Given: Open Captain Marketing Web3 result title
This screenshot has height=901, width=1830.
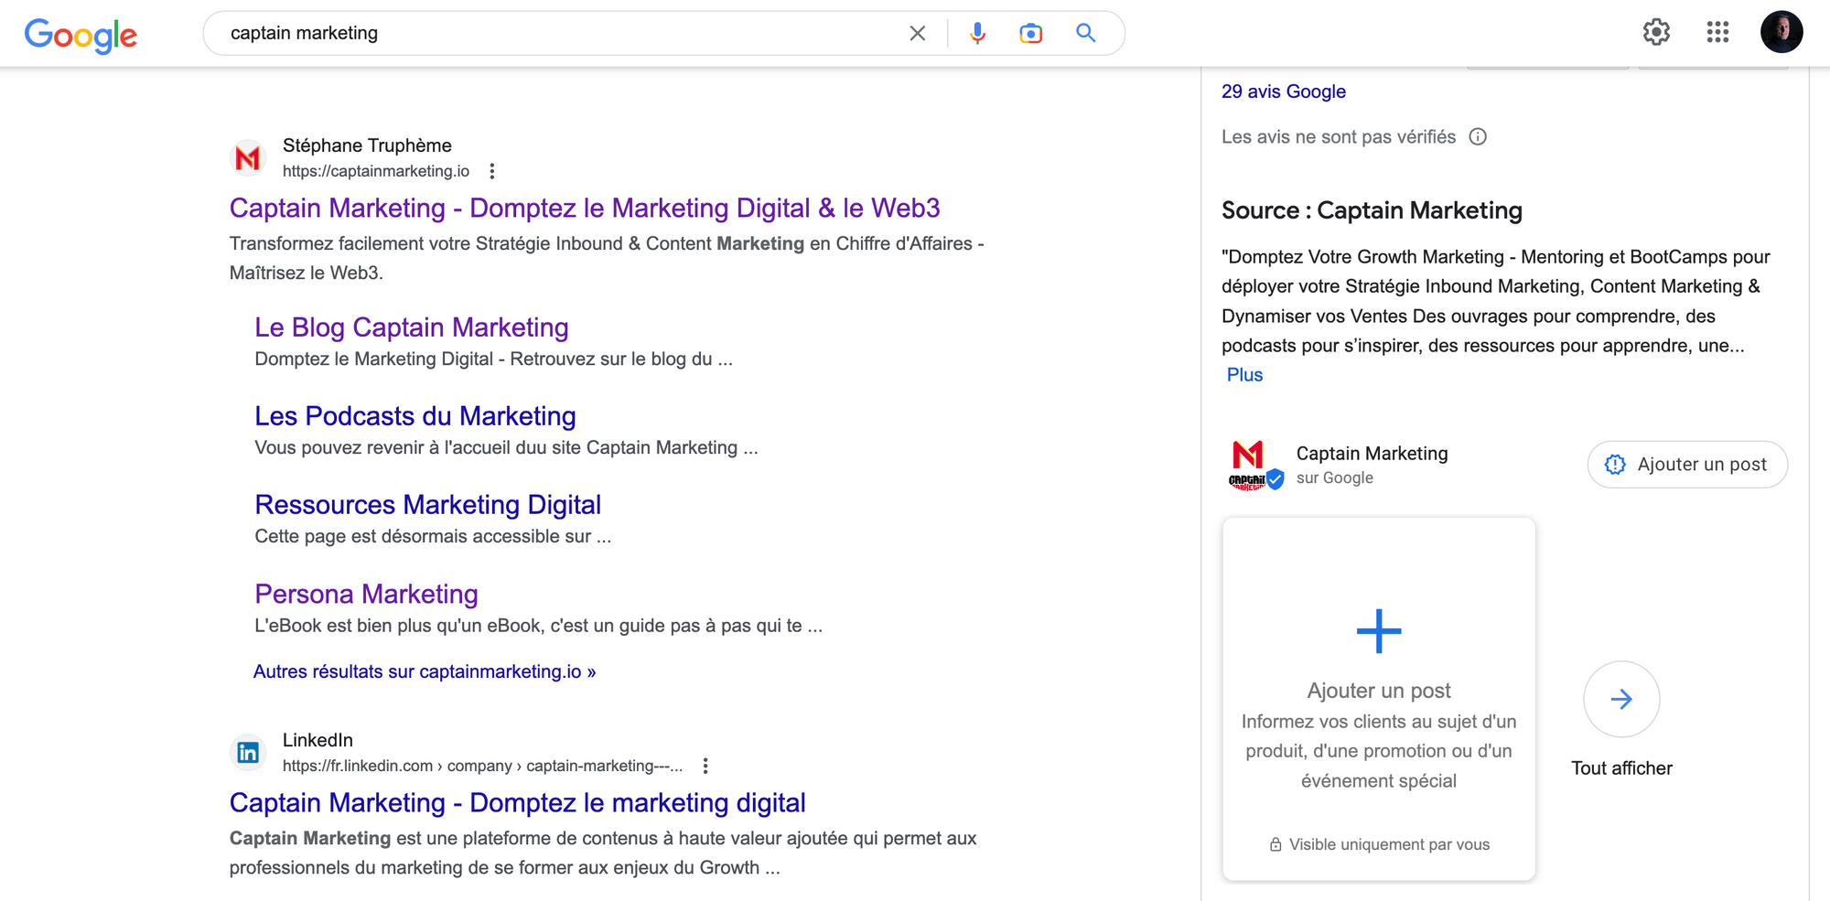Looking at the screenshot, I should 585,209.
